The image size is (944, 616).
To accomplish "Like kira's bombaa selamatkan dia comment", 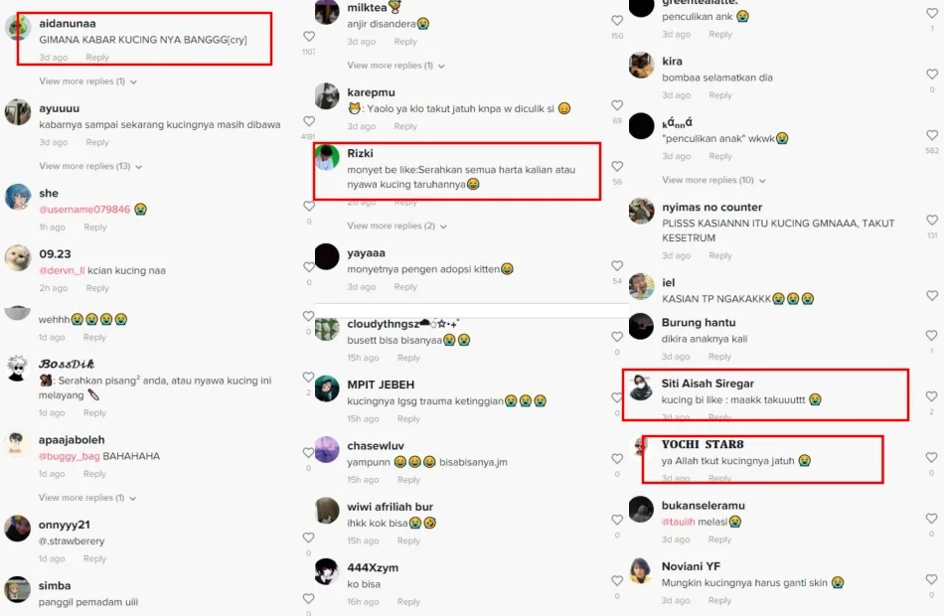I will point(932,75).
